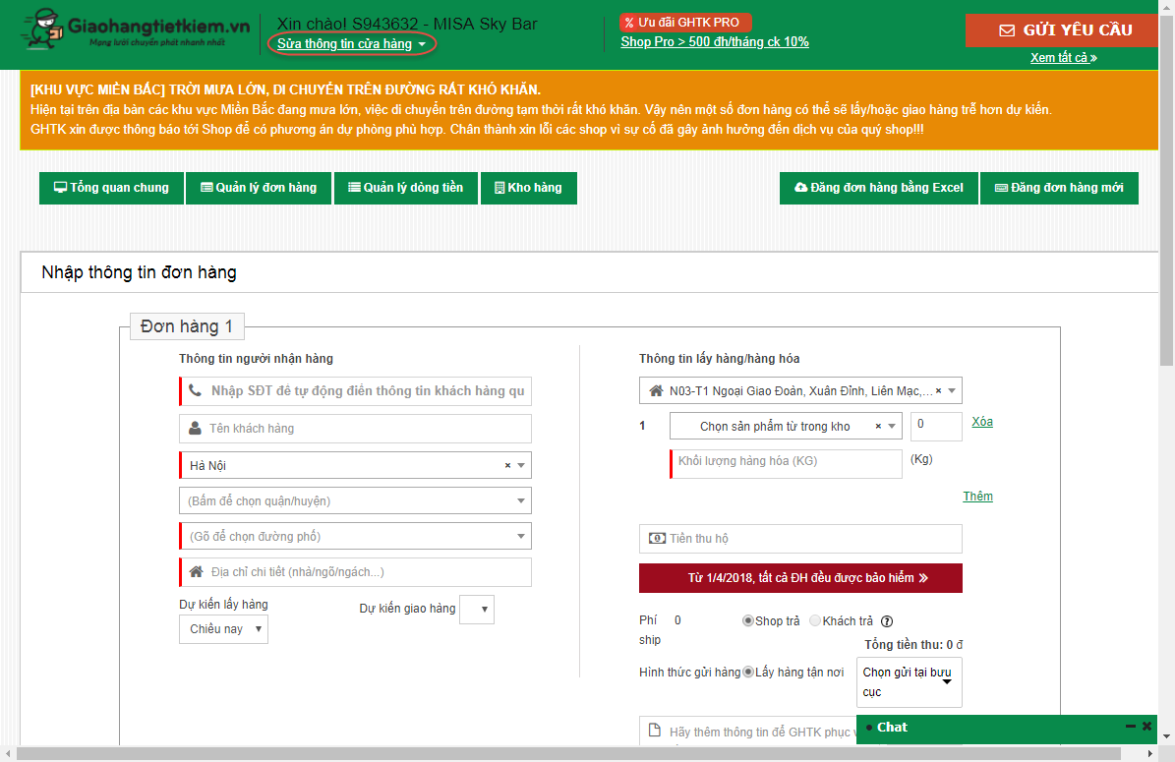The height and width of the screenshot is (762, 1175).
Task: Click the Ưu đãi GHTK PRO badge
Action: [684, 23]
